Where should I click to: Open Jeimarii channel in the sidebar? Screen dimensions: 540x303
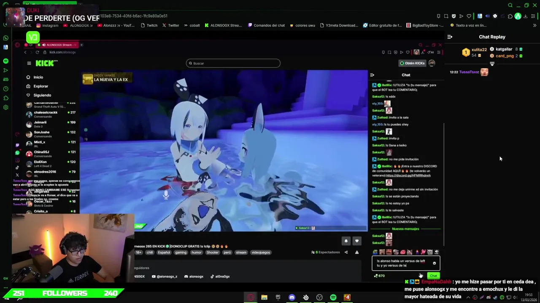tap(51, 124)
